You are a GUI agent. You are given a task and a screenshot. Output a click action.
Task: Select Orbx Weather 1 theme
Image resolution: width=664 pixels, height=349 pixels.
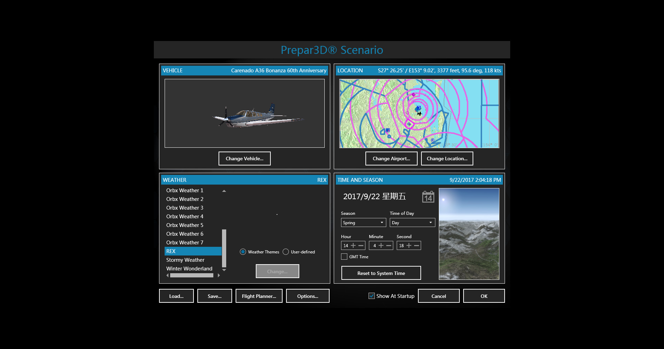(x=193, y=190)
